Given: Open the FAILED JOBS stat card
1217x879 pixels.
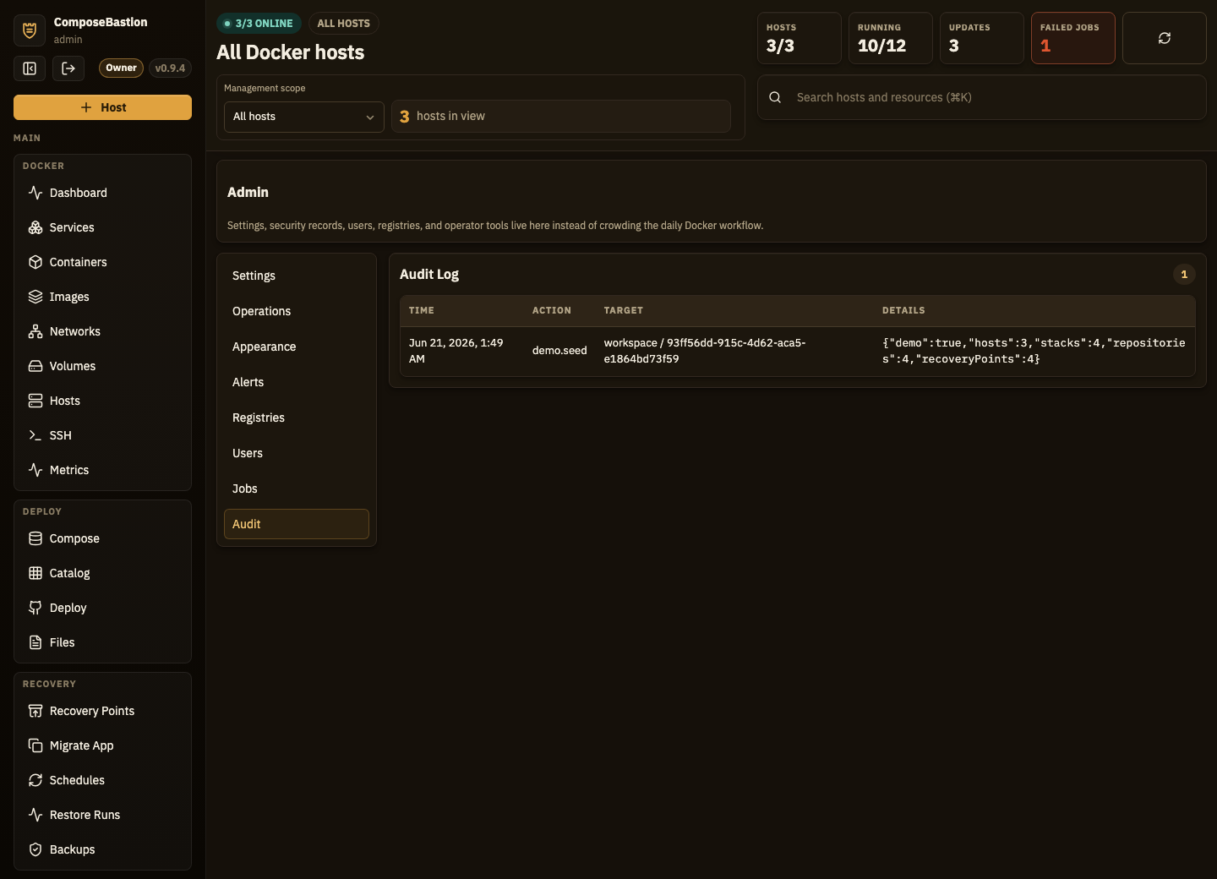Looking at the screenshot, I should coord(1072,38).
